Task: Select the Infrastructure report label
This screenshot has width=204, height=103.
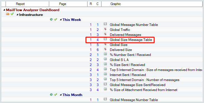Action: 31,15
